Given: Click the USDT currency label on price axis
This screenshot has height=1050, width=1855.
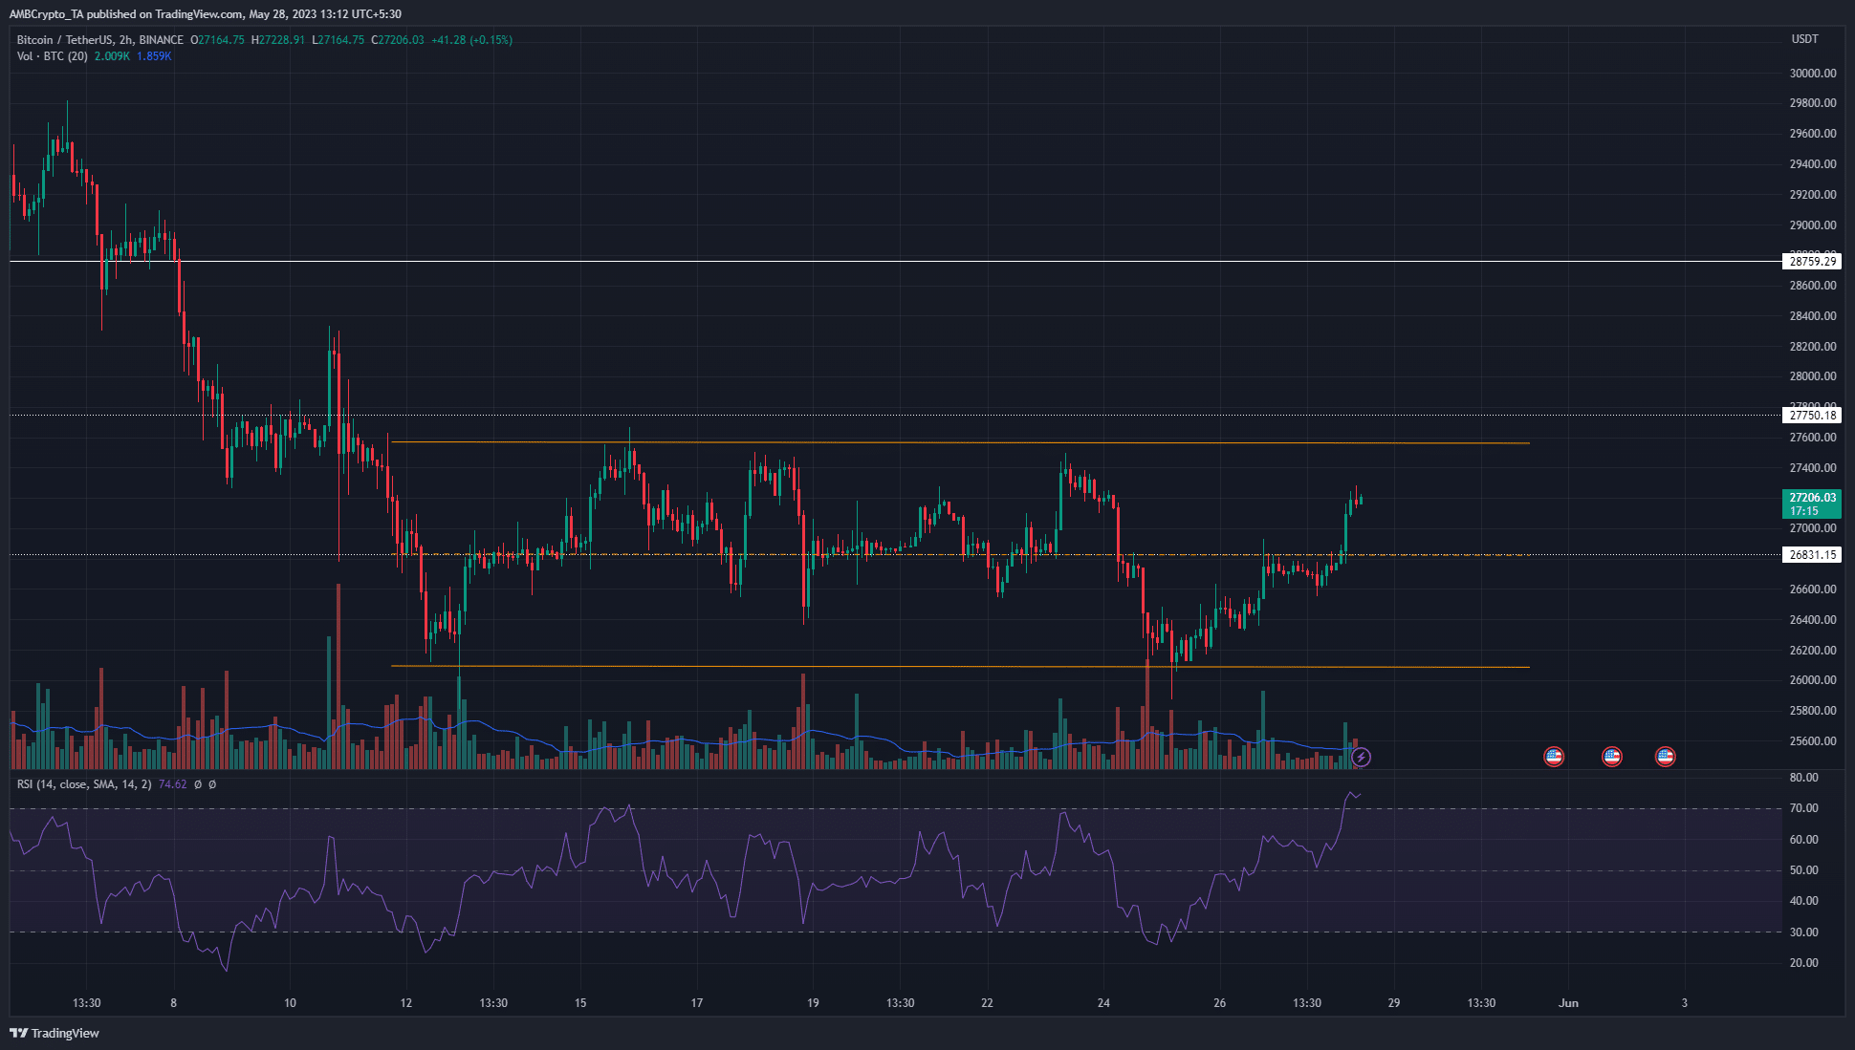Looking at the screenshot, I should pos(1804,39).
